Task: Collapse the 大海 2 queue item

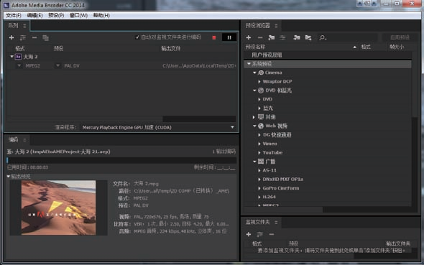Action: 12,57
